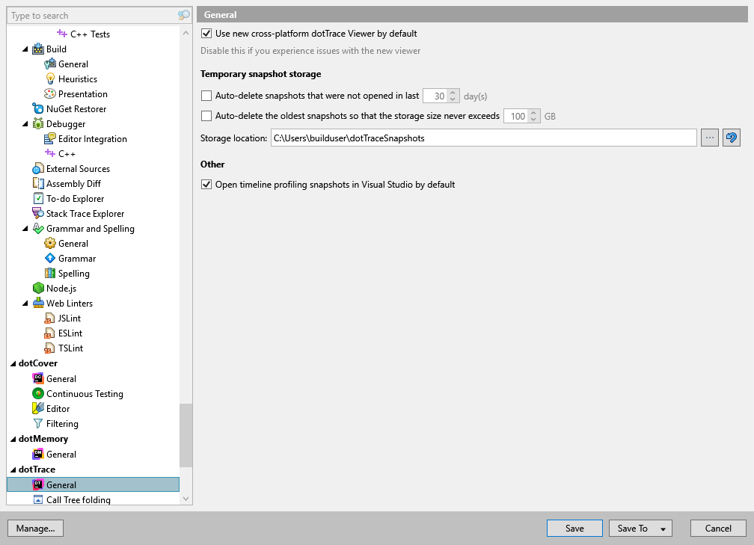
Task: Focus the Type to search field
Action: [x=94, y=16]
